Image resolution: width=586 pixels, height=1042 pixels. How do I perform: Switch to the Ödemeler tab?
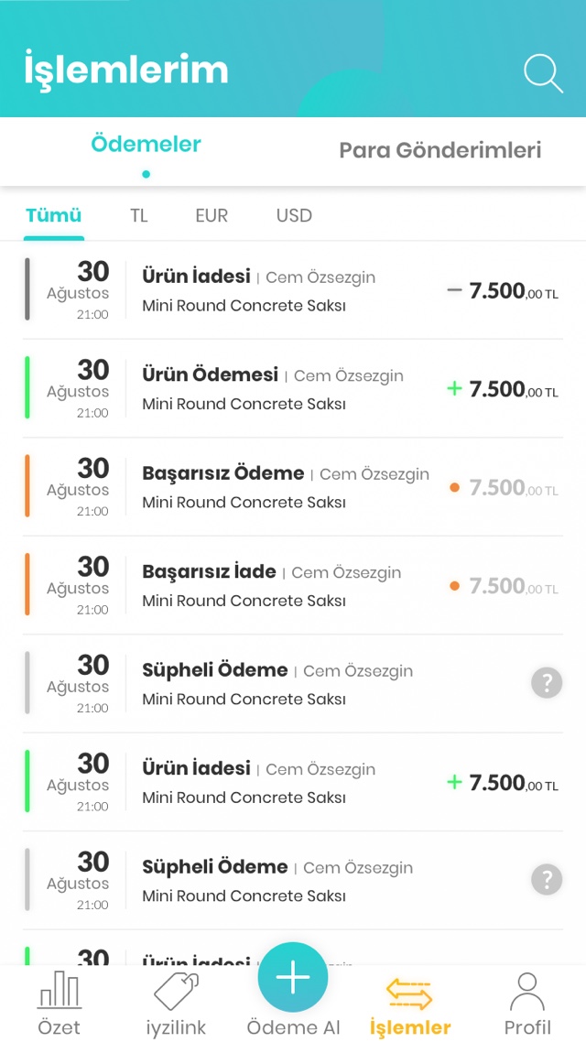(146, 145)
